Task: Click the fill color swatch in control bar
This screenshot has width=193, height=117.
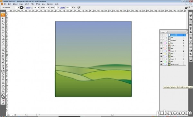Action: point(16,8)
